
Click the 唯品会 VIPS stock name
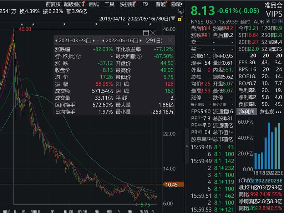274,10
